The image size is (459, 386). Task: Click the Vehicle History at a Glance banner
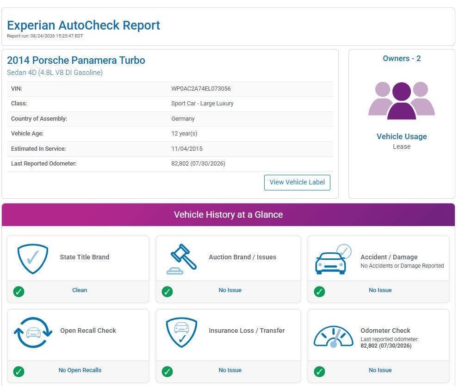click(228, 214)
